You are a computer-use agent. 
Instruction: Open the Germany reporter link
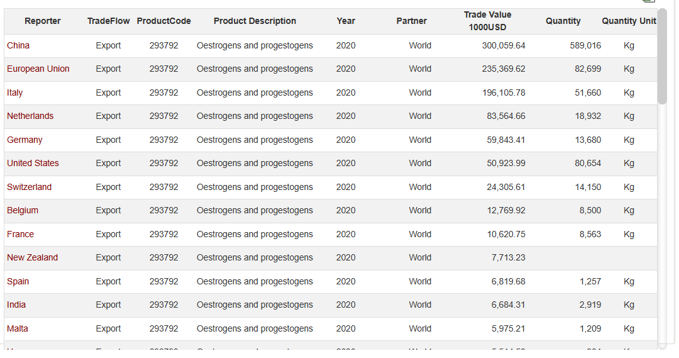coord(25,140)
